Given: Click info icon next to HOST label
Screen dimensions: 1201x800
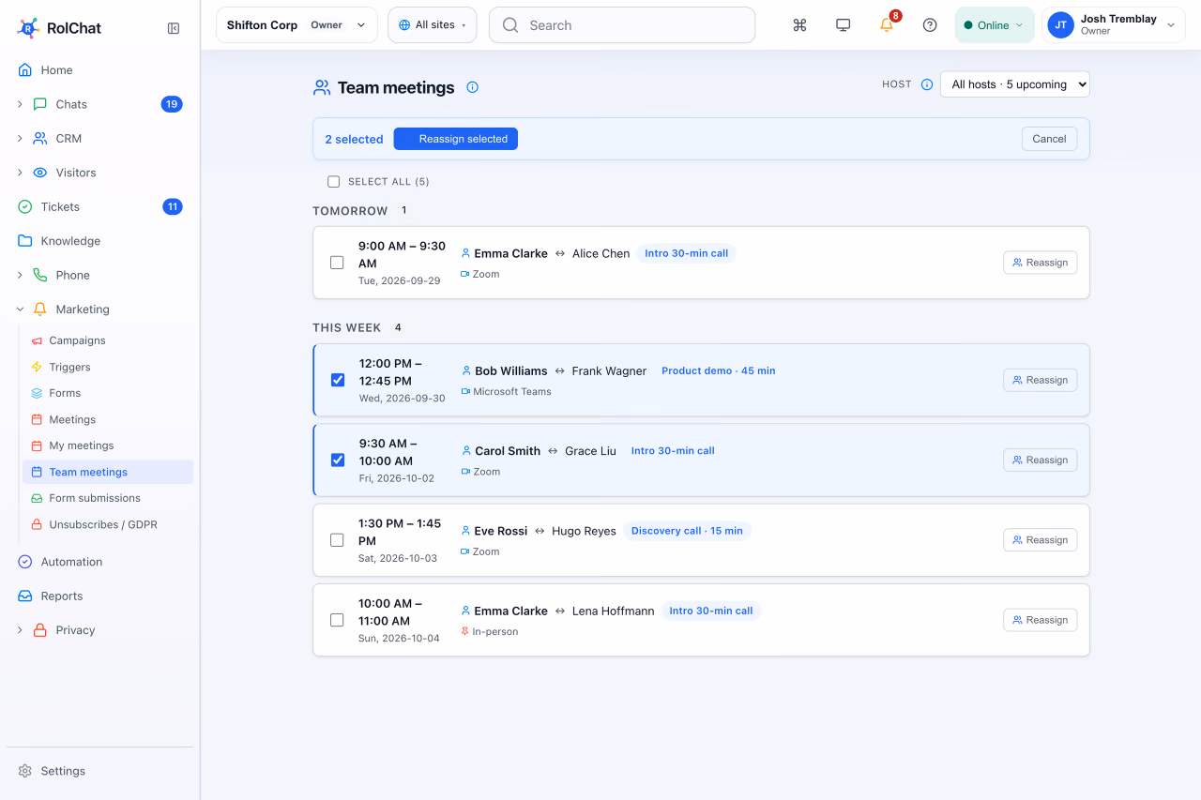Looking at the screenshot, I should click(927, 84).
